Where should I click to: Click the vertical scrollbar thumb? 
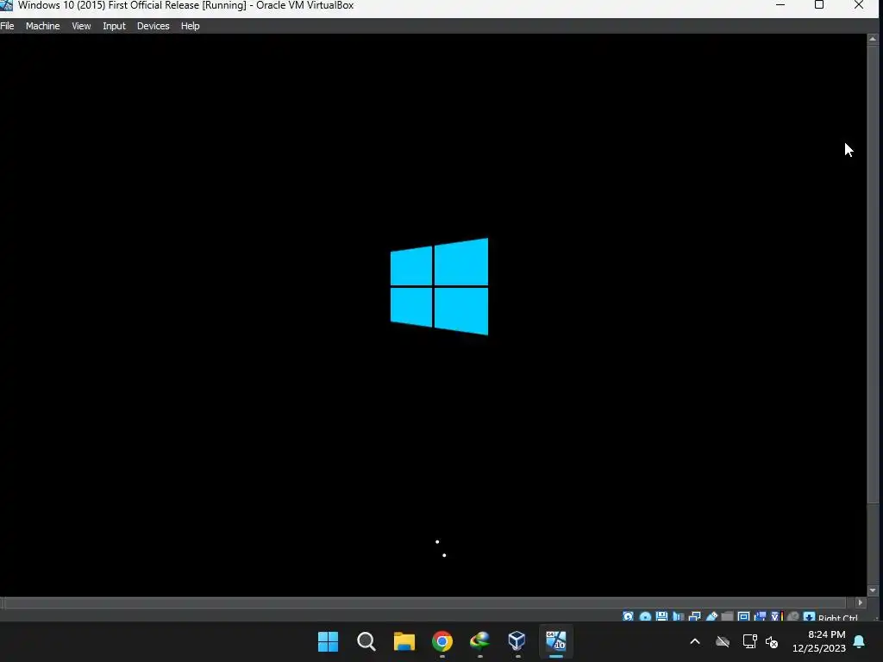tap(873, 275)
